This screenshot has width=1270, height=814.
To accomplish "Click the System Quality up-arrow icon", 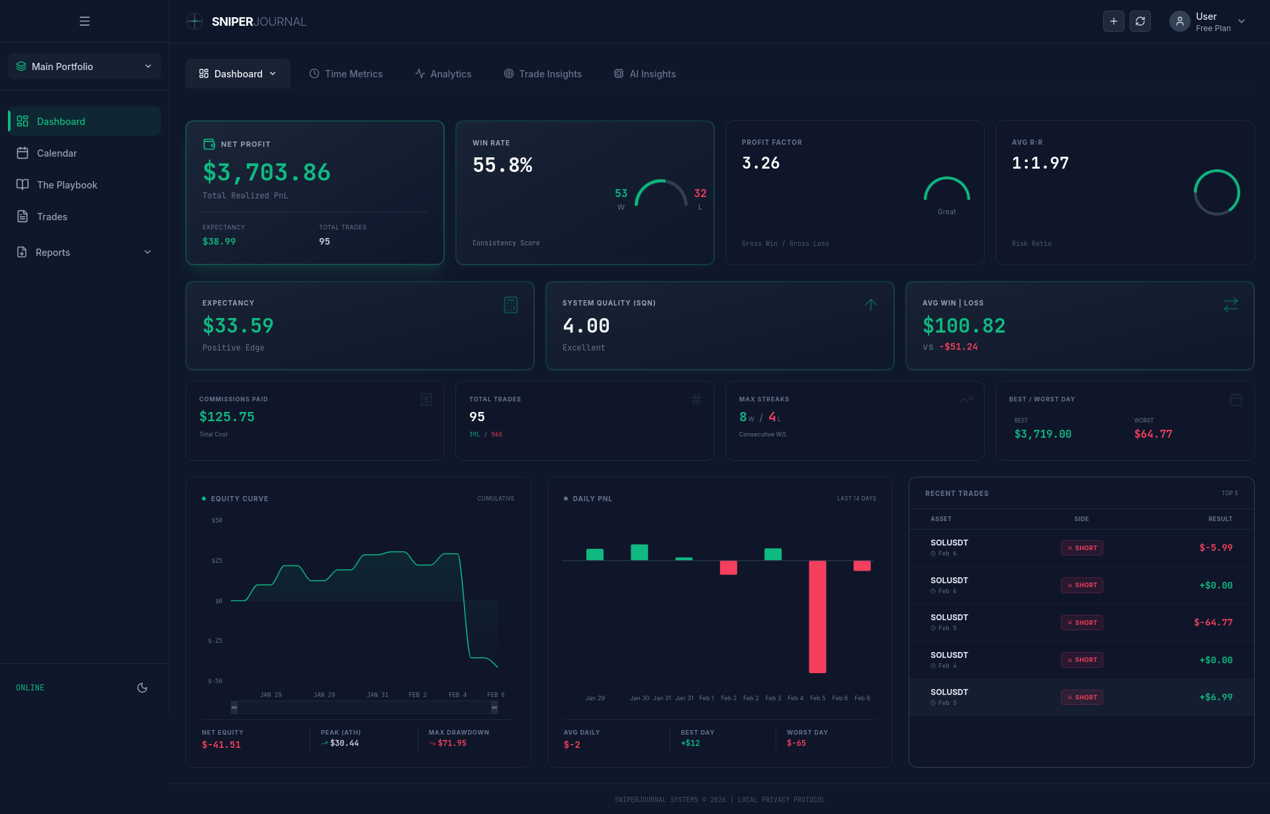I will [871, 304].
